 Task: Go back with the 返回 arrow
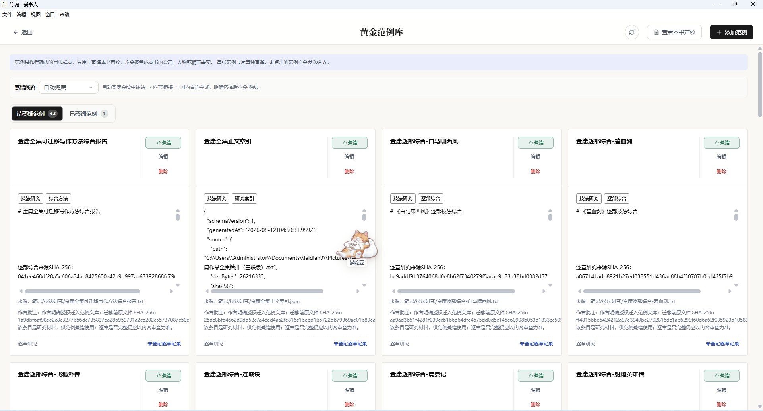pyautogui.click(x=23, y=32)
